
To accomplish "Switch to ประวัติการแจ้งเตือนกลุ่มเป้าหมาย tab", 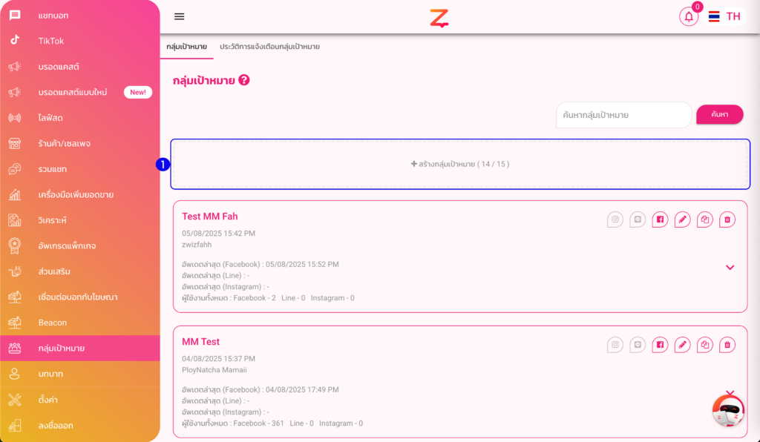I will (269, 47).
